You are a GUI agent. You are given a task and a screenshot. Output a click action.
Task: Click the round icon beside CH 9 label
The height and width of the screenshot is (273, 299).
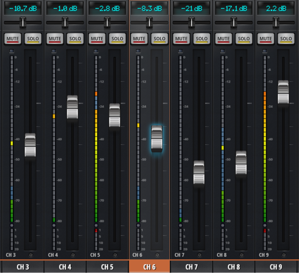pos(284,255)
